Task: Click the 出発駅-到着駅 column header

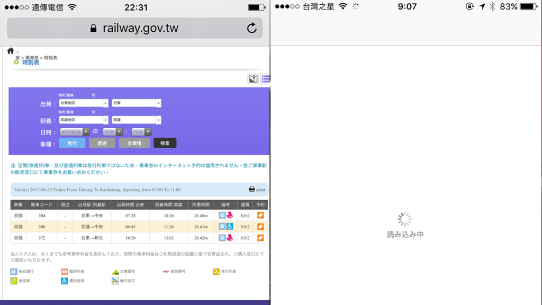Action: (92, 205)
